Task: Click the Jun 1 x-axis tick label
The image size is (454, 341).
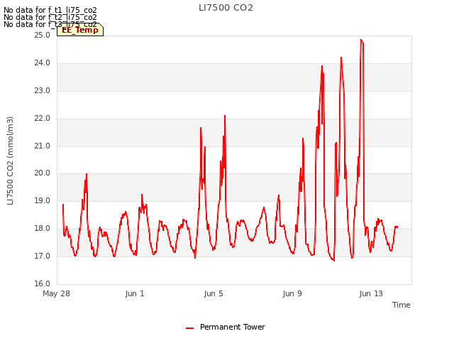Action: (135, 293)
